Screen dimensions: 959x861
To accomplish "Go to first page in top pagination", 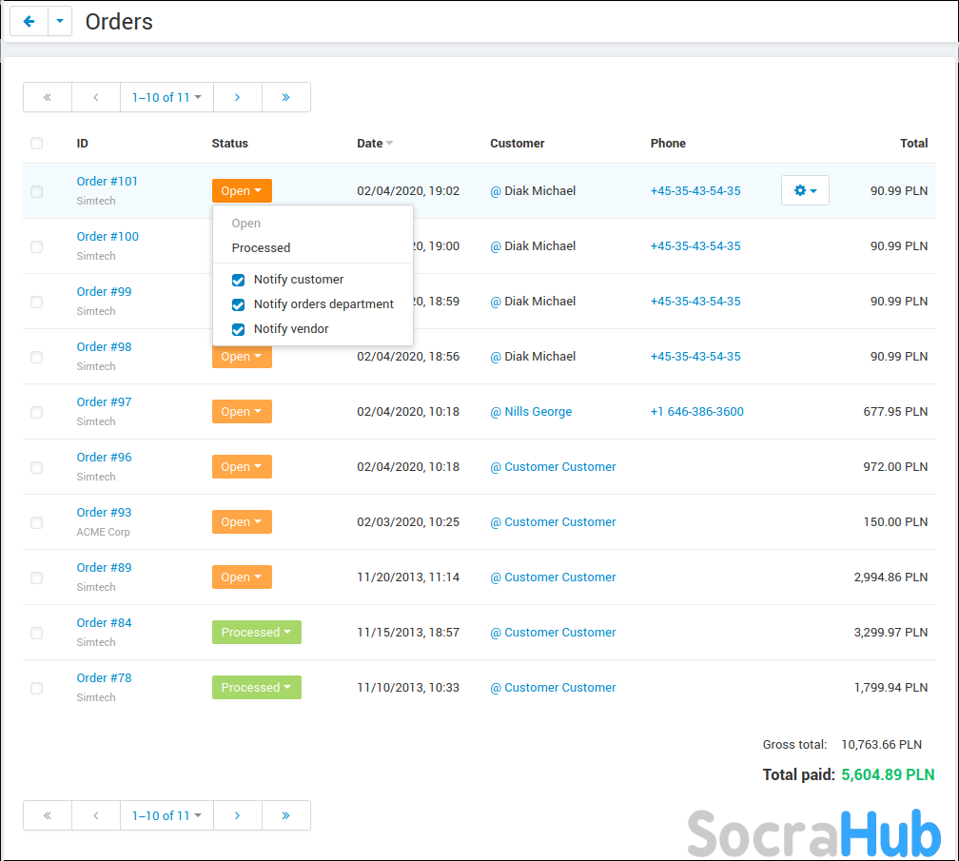I will (x=48, y=97).
